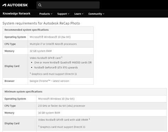Select the Google Chrome latest version cell
The width and height of the screenshot is (168, 132).
[61, 81]
